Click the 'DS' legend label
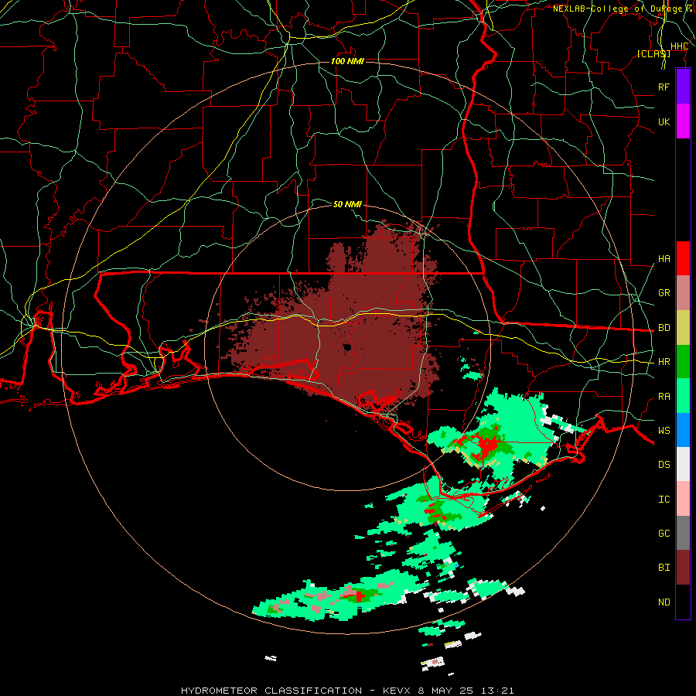 (x=664, y=465)
